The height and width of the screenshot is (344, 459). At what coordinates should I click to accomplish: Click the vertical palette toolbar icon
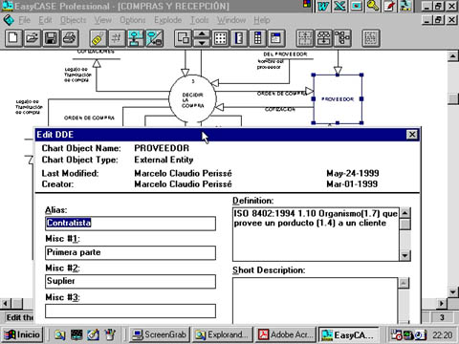(258, 38)
